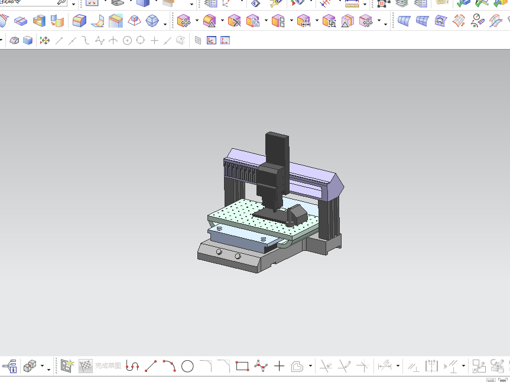Select the Shell tool icon
Image resolution: width=510 pixels, height=382 pixels.
click(39, 21)
